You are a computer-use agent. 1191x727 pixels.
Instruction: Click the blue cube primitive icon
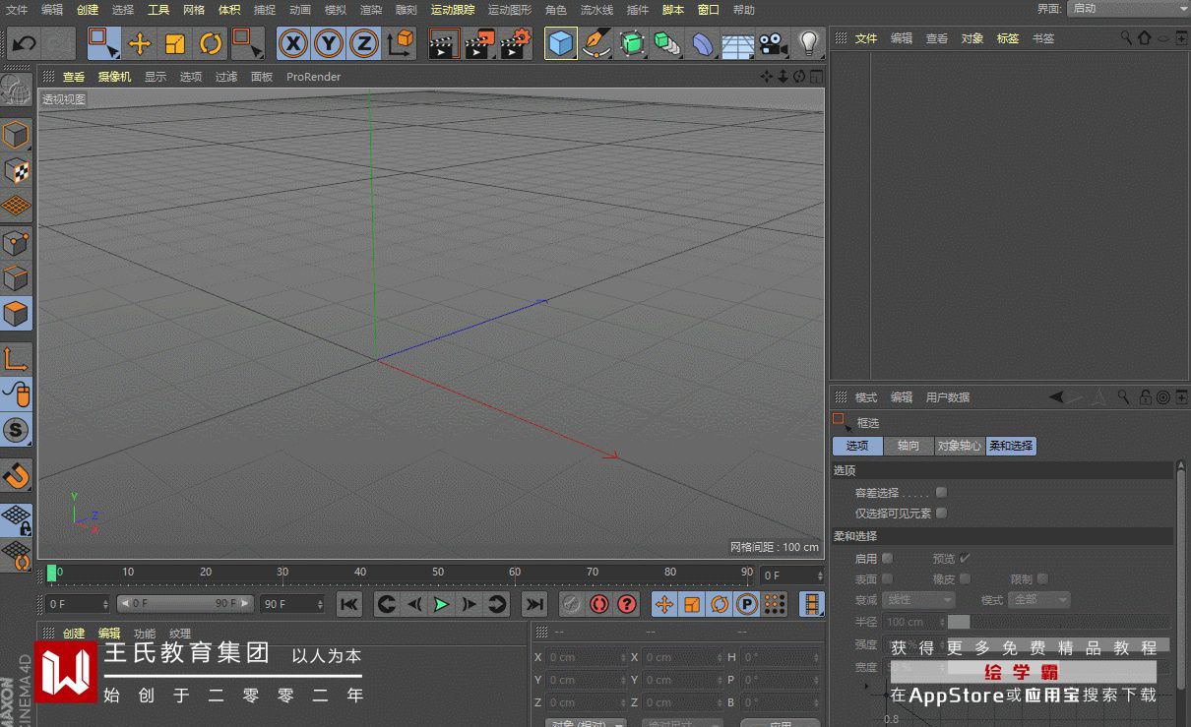point(561,43)
